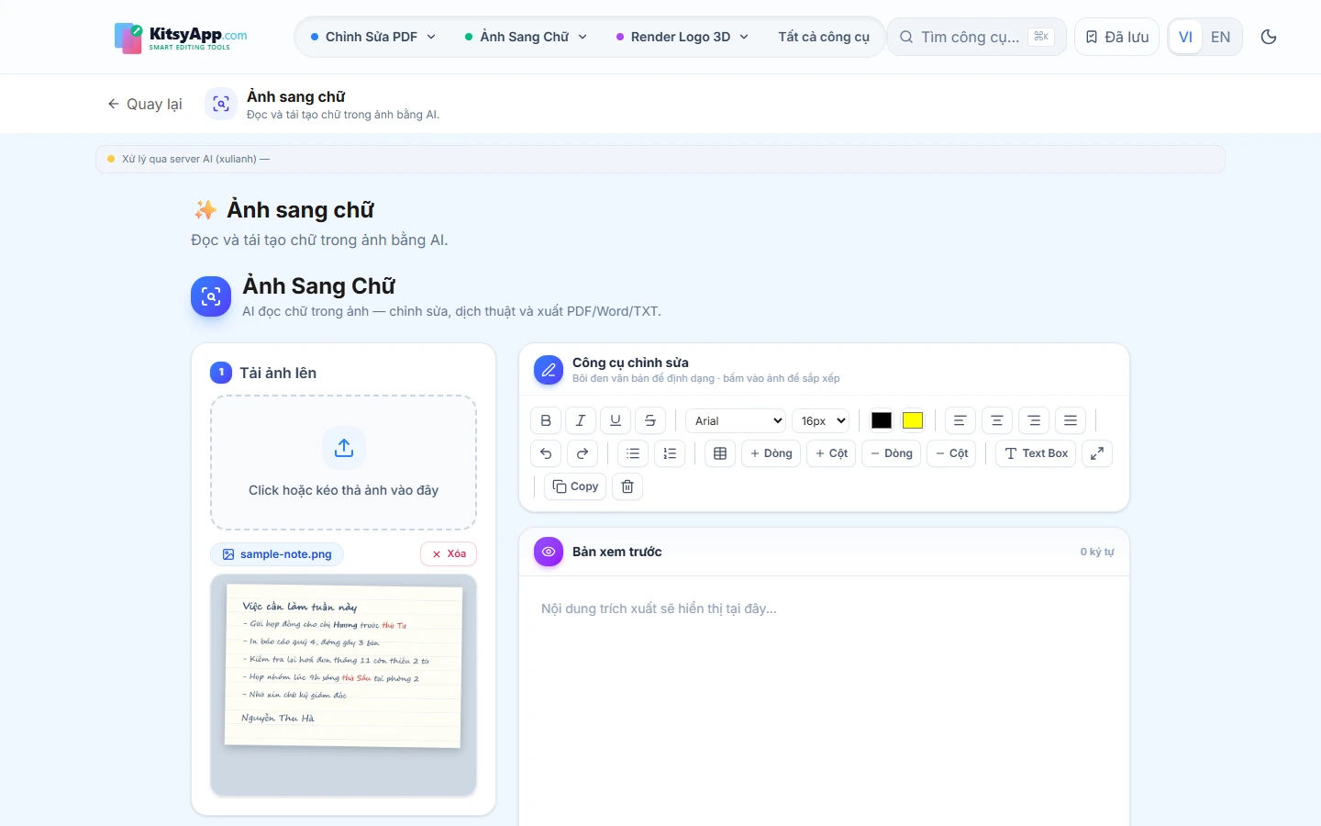
Task: Redo the last undone edit
Action: 583,453
